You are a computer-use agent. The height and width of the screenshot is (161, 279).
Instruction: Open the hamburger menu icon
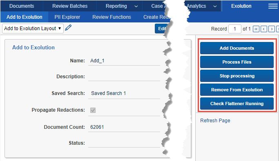273,6
